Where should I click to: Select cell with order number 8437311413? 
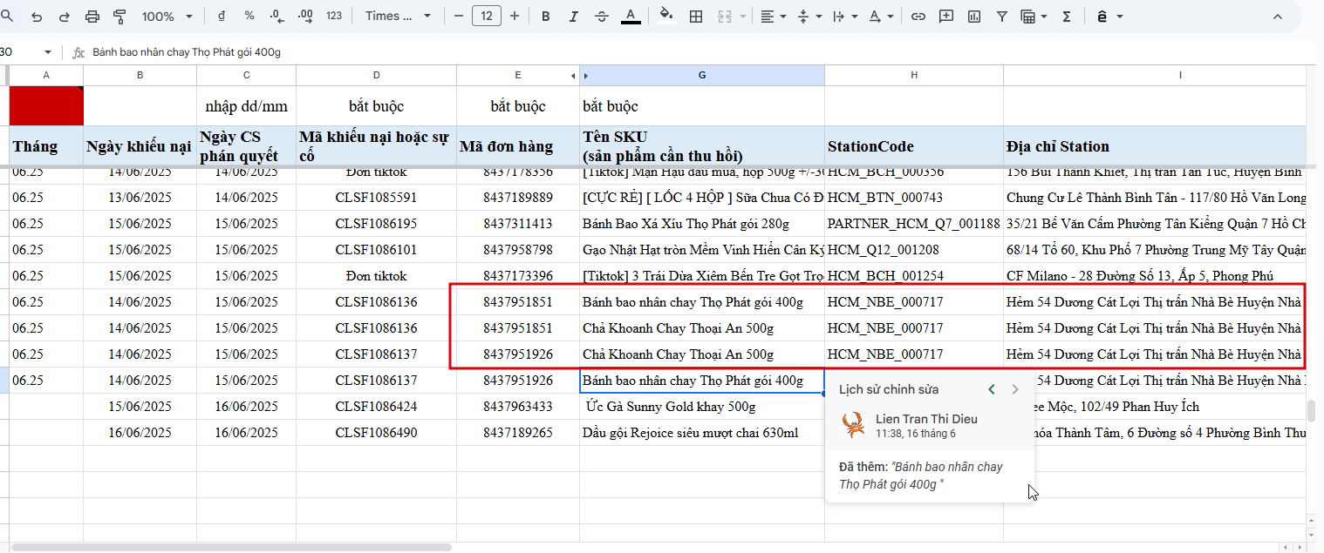(x=518, y=224)
